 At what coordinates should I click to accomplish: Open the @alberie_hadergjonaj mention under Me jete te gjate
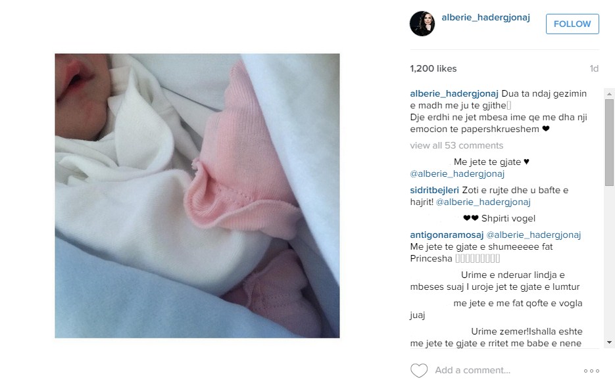pos(457,173)
